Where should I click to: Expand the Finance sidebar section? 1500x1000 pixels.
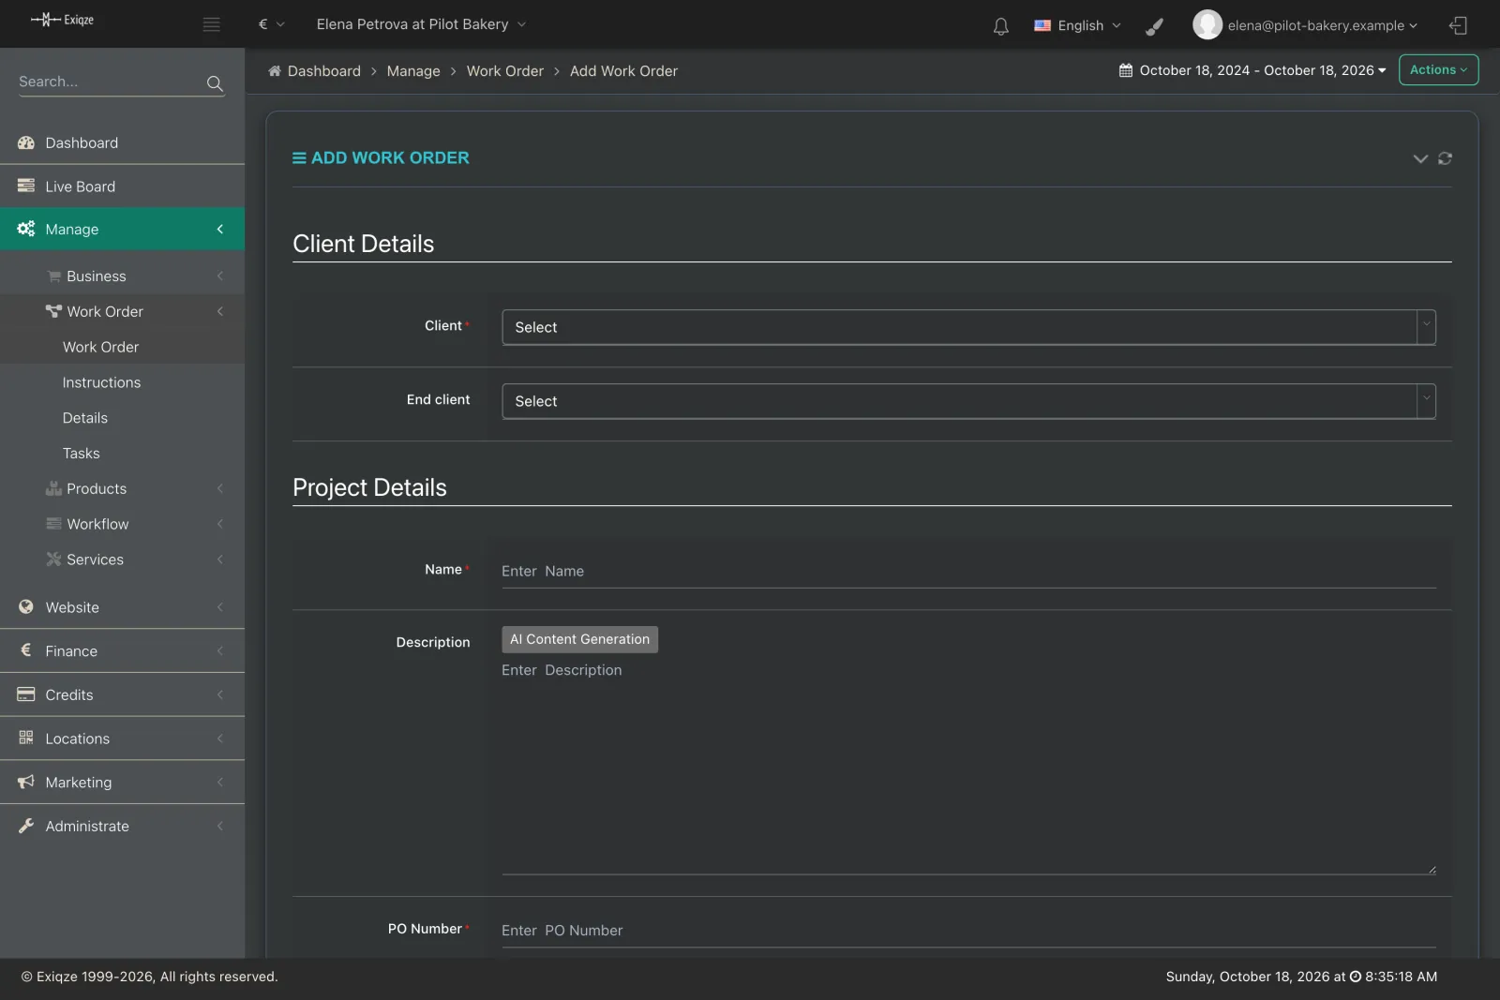[122, 650]
